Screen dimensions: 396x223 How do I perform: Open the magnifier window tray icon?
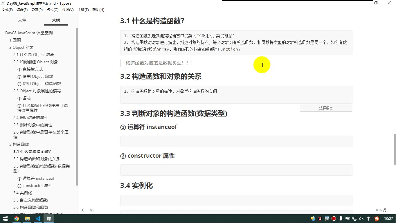click(x=327, y=219)
